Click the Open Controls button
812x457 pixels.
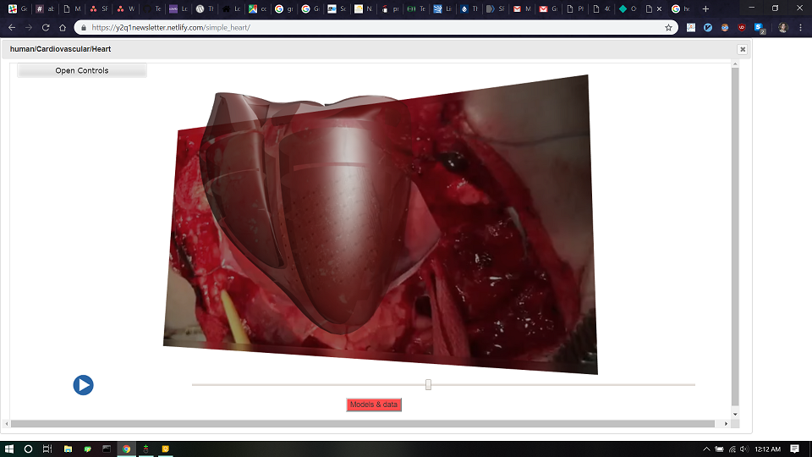point(82,70)
